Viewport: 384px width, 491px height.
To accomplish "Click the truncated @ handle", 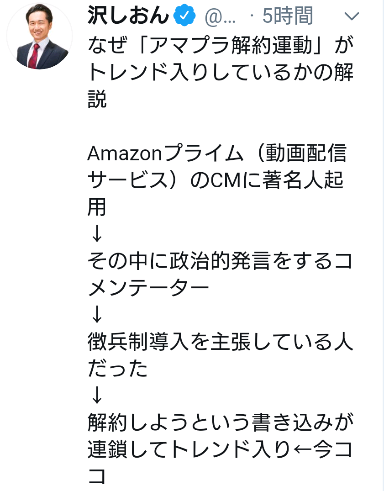I will 220,16.
